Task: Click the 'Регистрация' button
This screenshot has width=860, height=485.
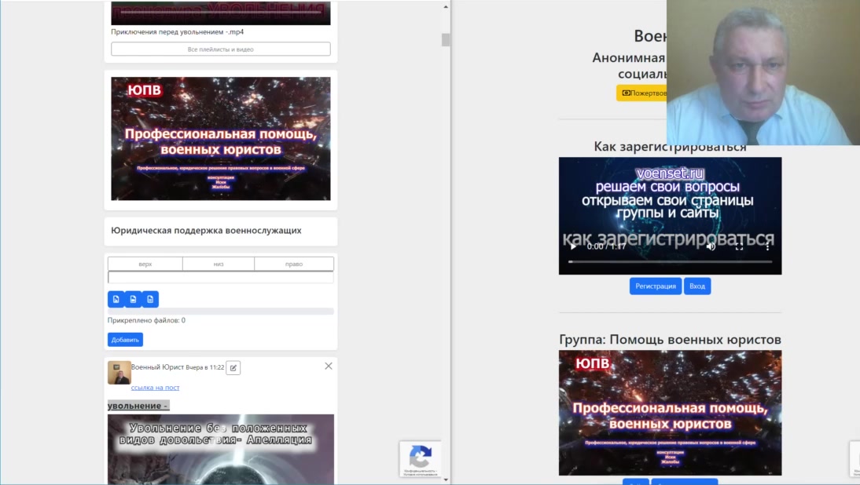Action: pyautogui.click(x=656, y=286)
